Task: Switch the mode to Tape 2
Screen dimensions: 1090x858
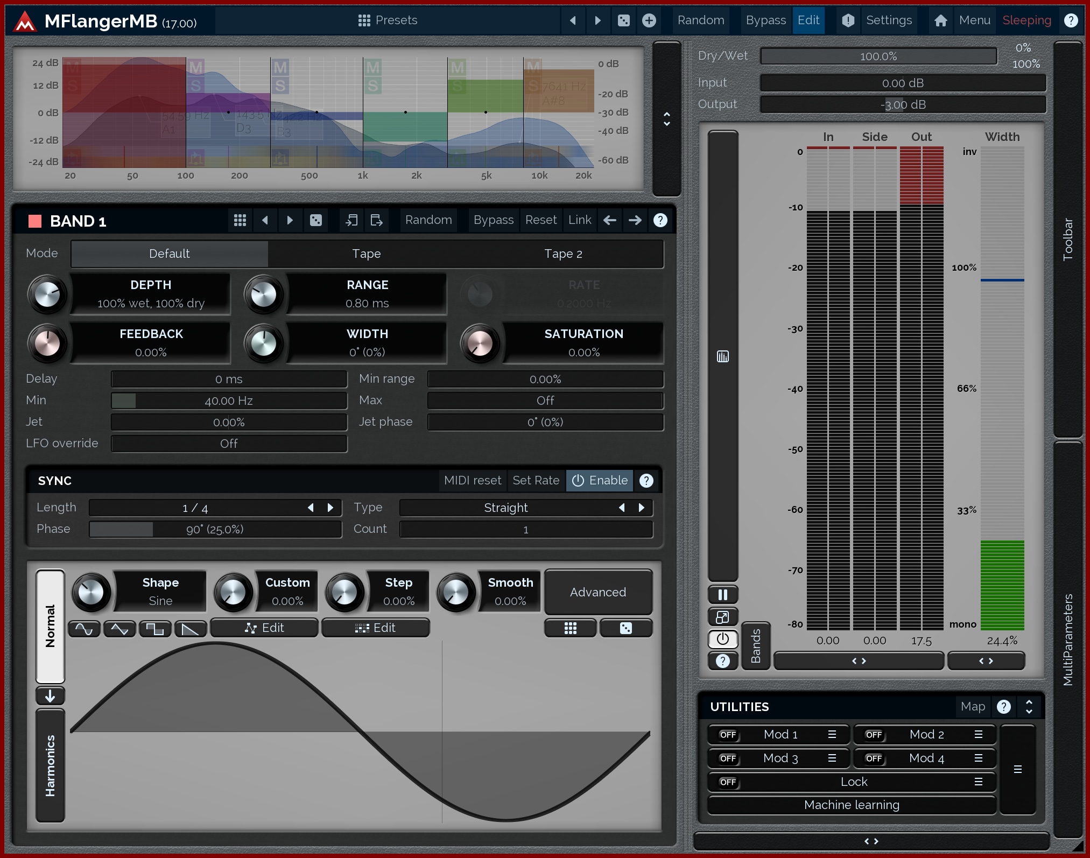Action: click(x=563, y=254)
